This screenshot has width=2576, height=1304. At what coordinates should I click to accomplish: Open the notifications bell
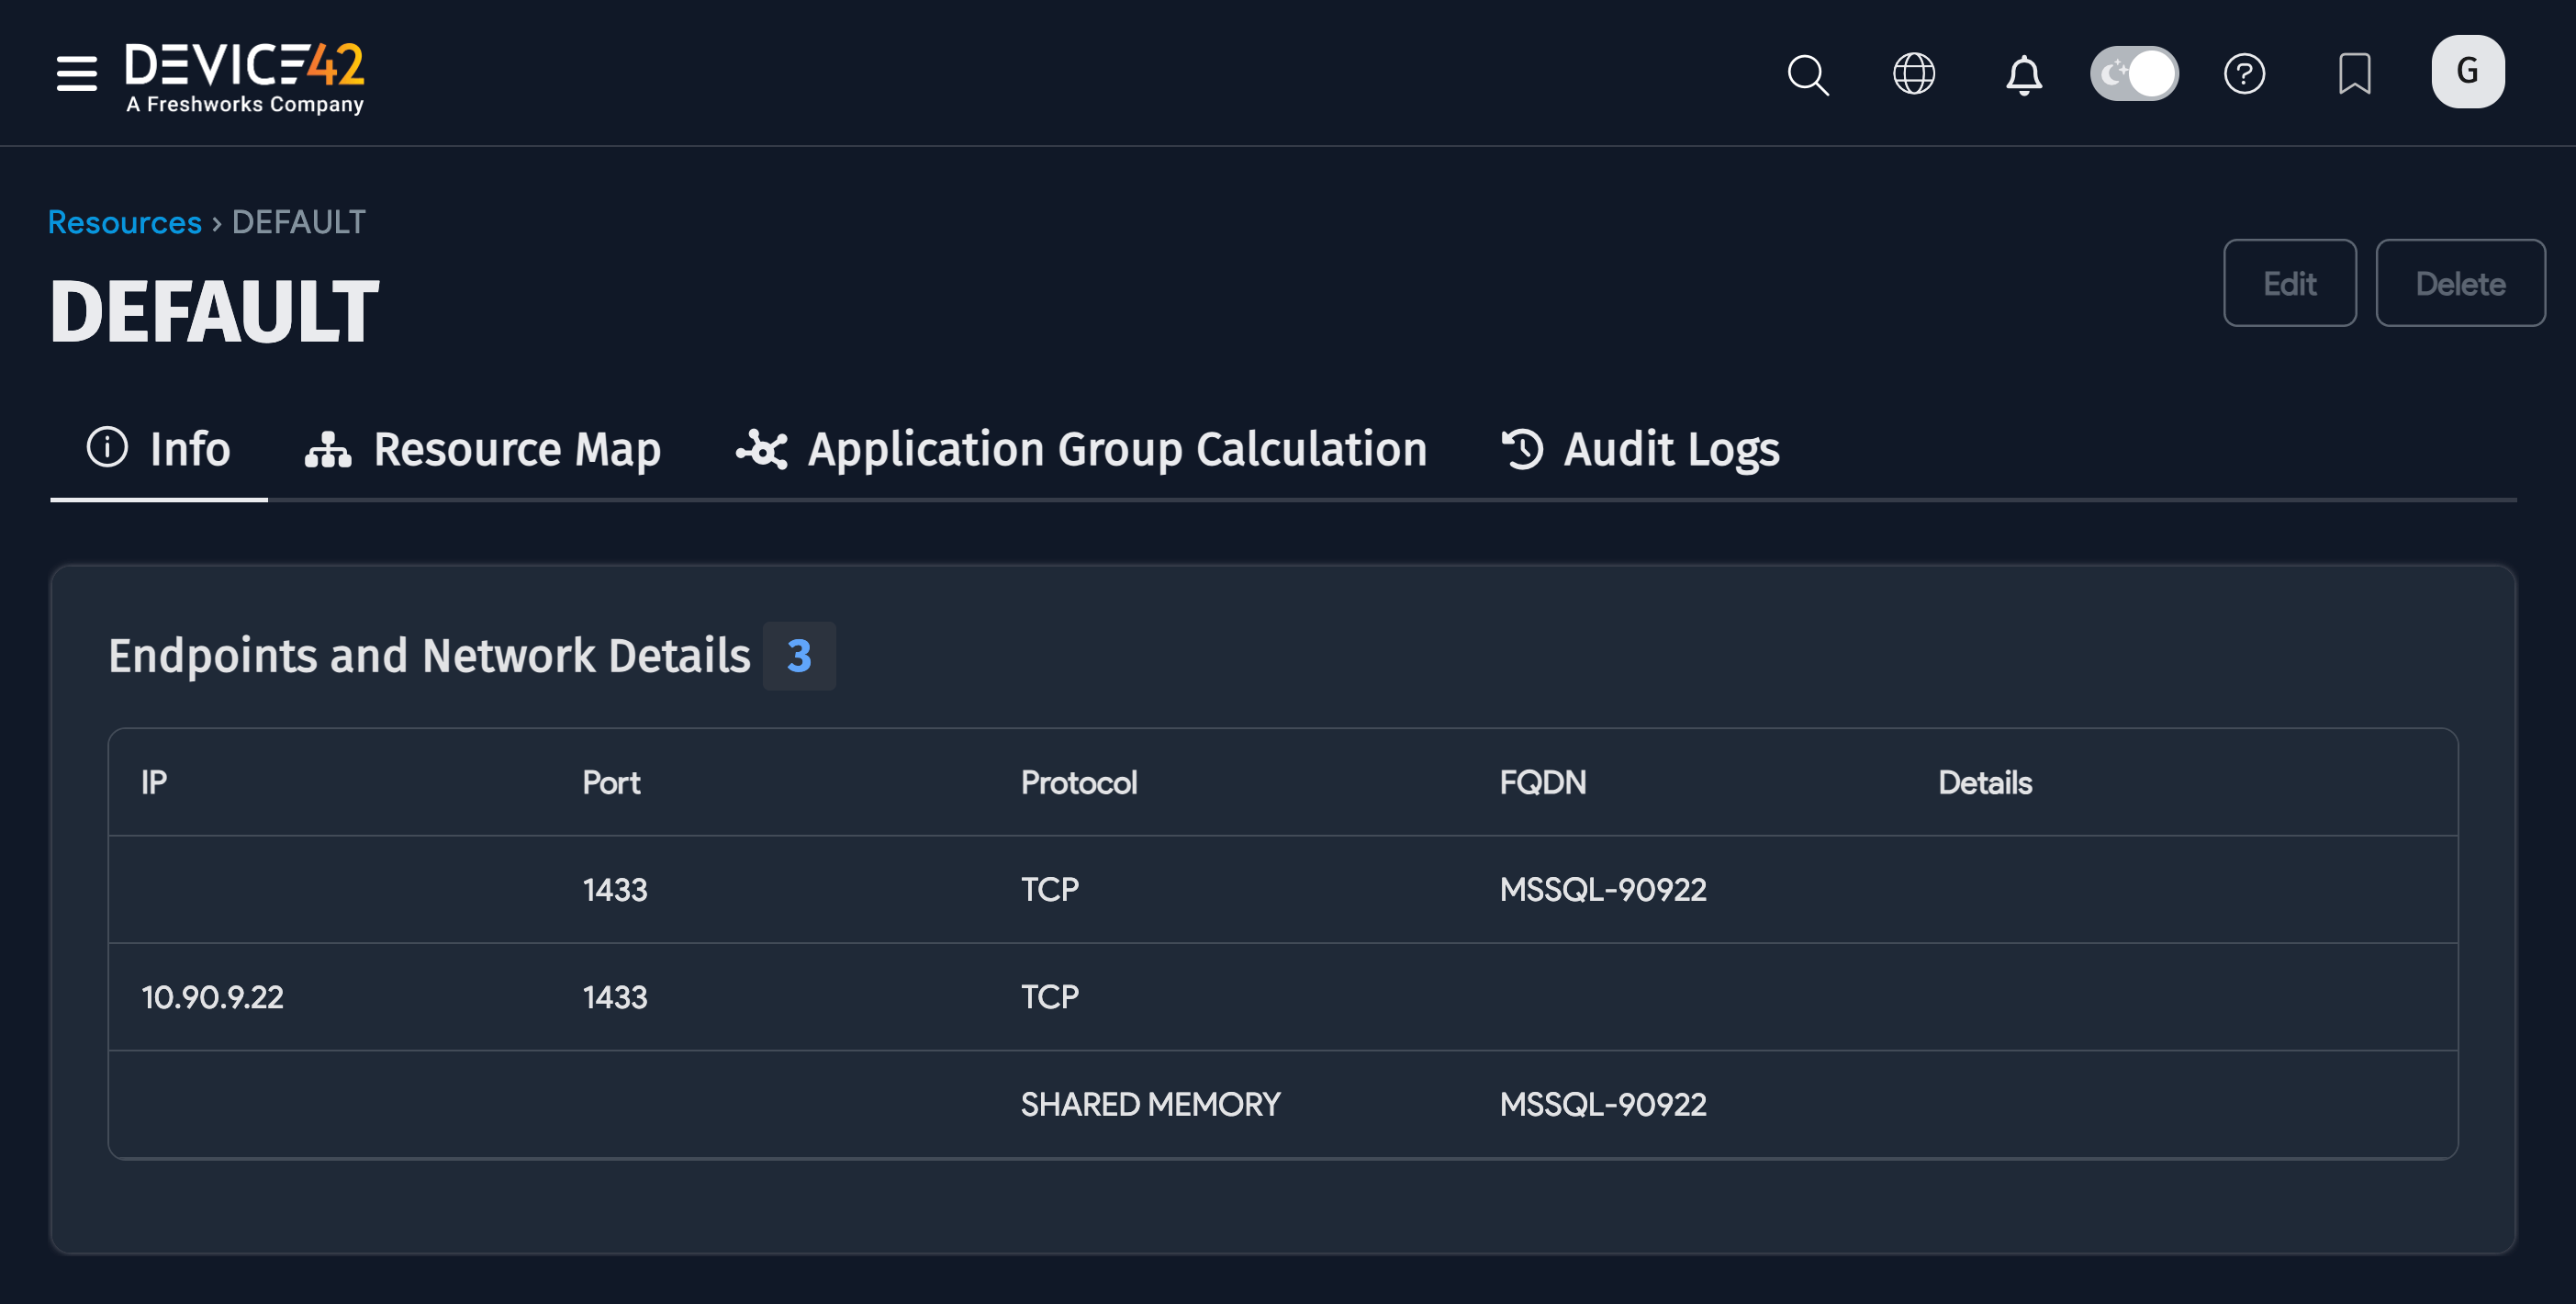coord(2024,74)
